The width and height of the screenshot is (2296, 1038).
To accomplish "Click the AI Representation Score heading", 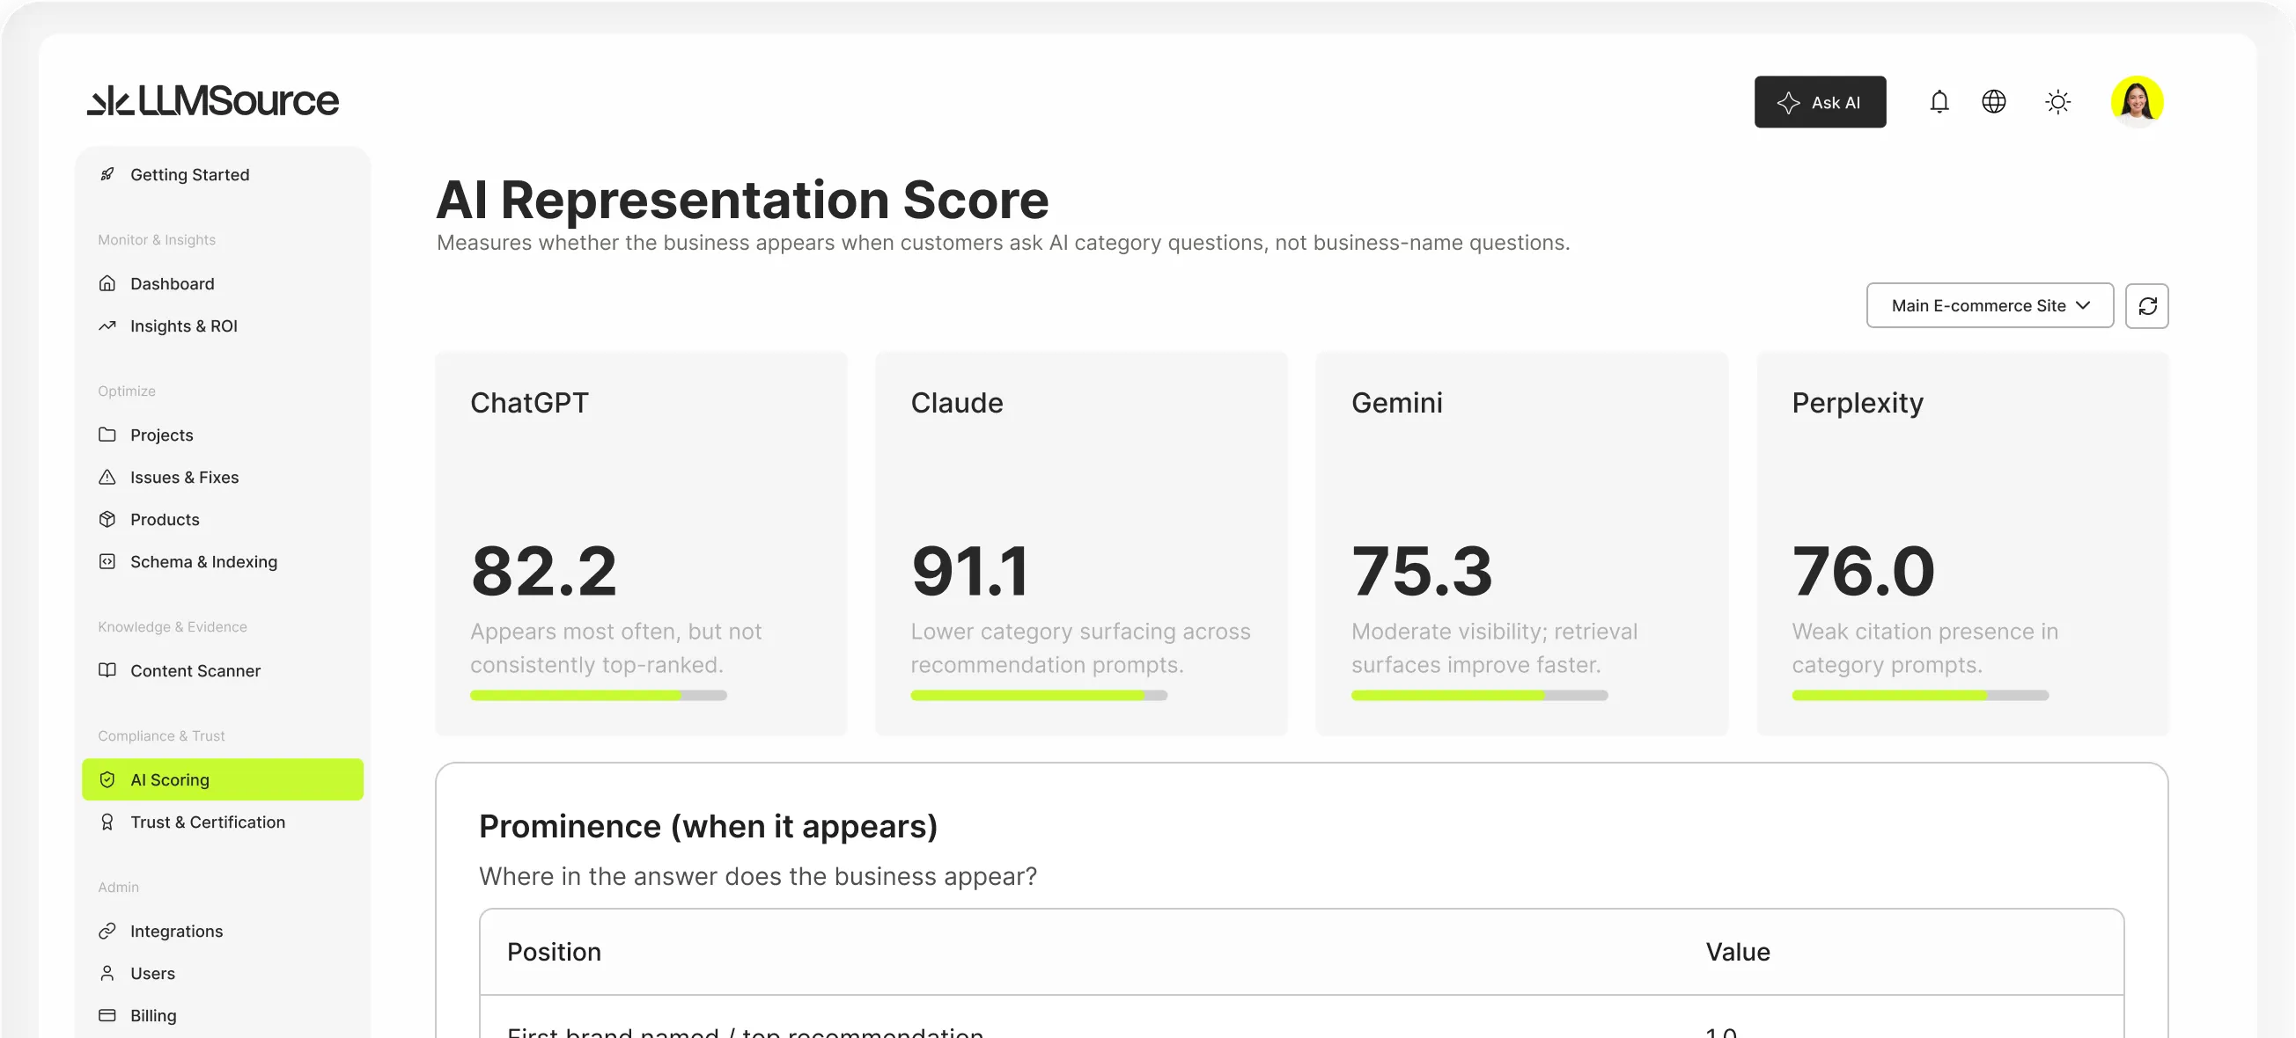I will click(x=741, y=200).
